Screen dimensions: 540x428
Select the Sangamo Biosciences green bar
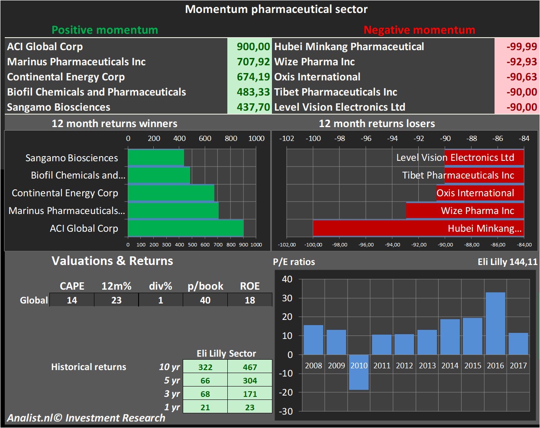tap(156, 157)
